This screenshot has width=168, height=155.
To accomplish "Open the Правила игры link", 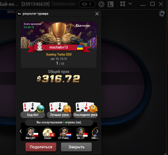I will [x=63, y=4].
